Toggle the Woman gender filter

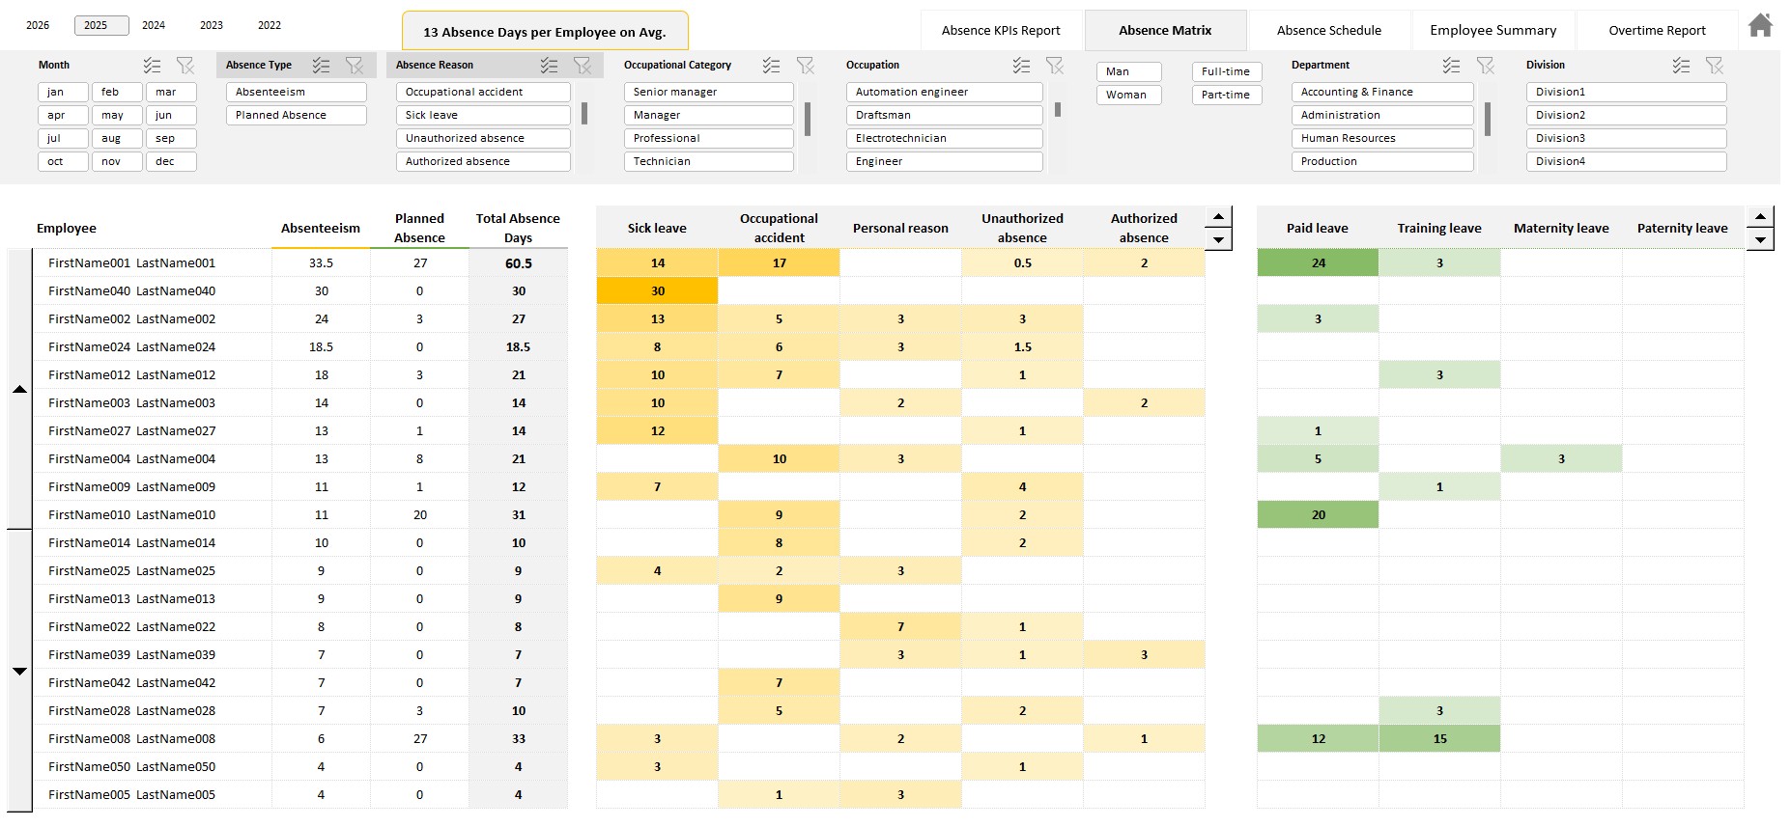click(1127, 95)
